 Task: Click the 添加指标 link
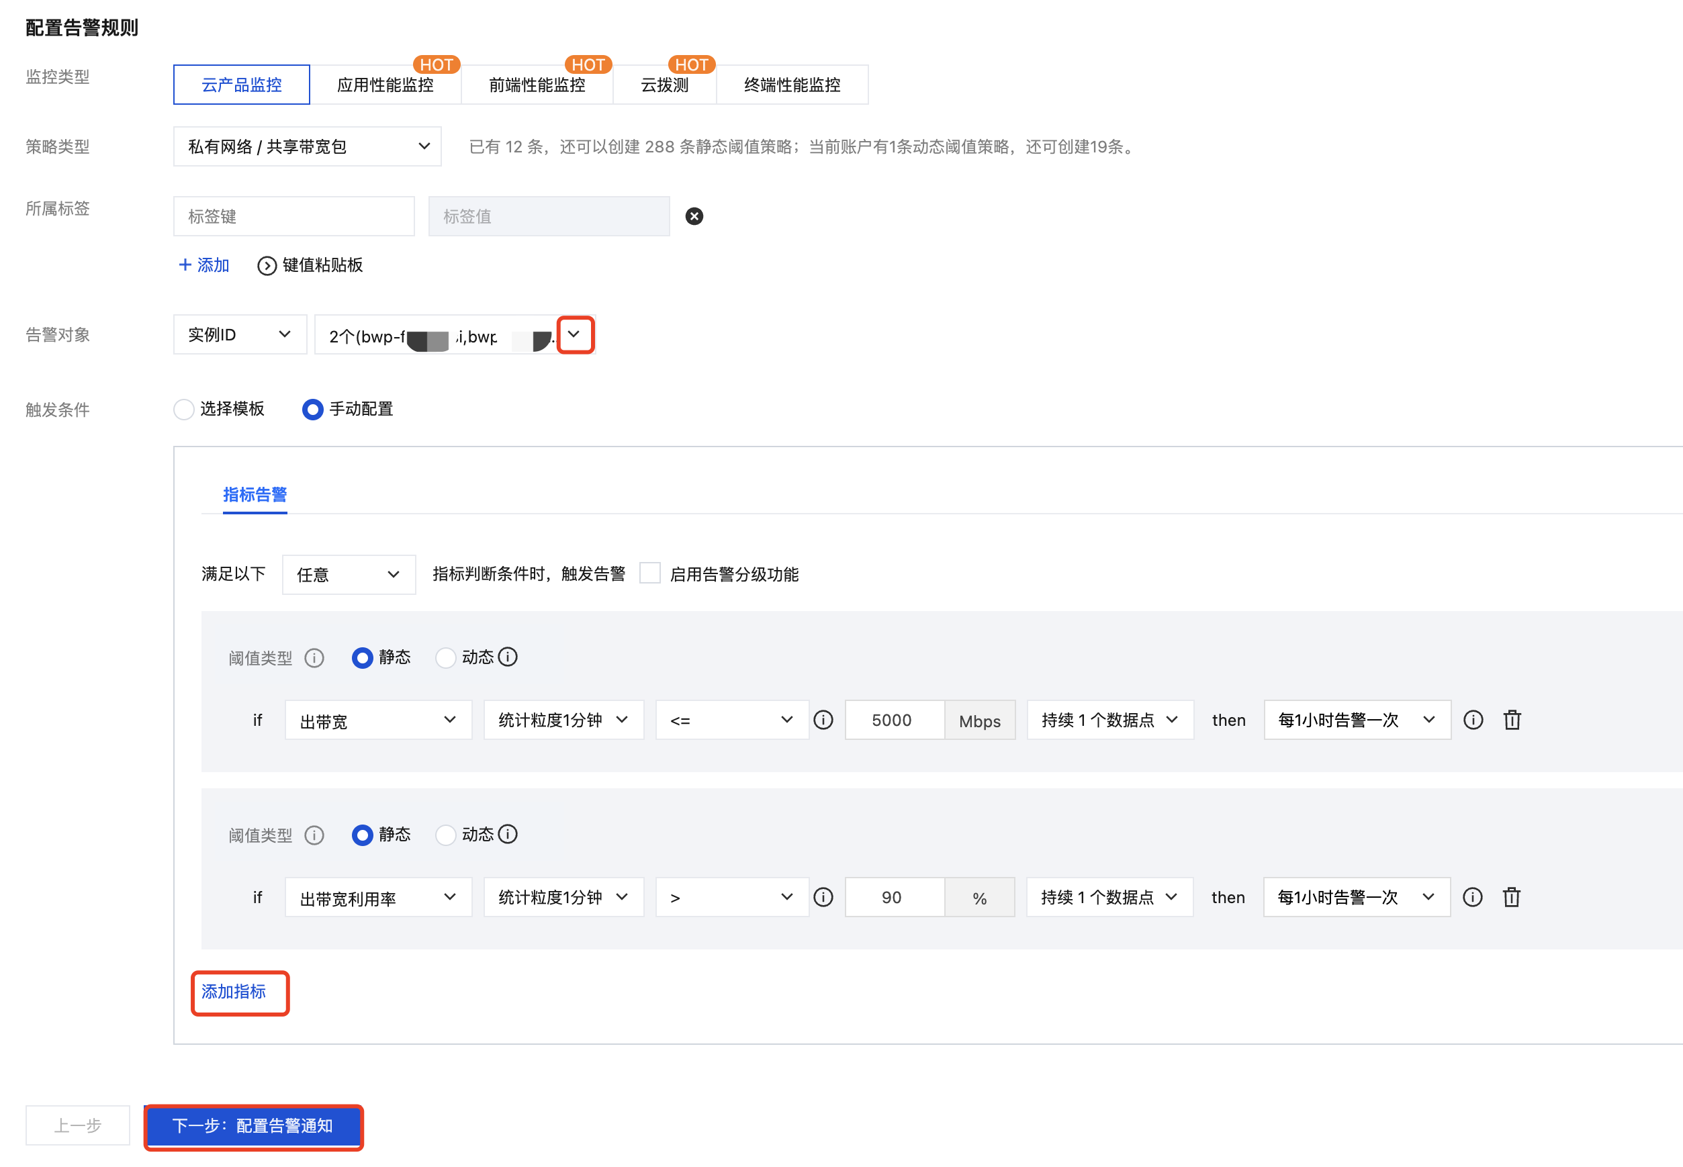coord(234,992)
